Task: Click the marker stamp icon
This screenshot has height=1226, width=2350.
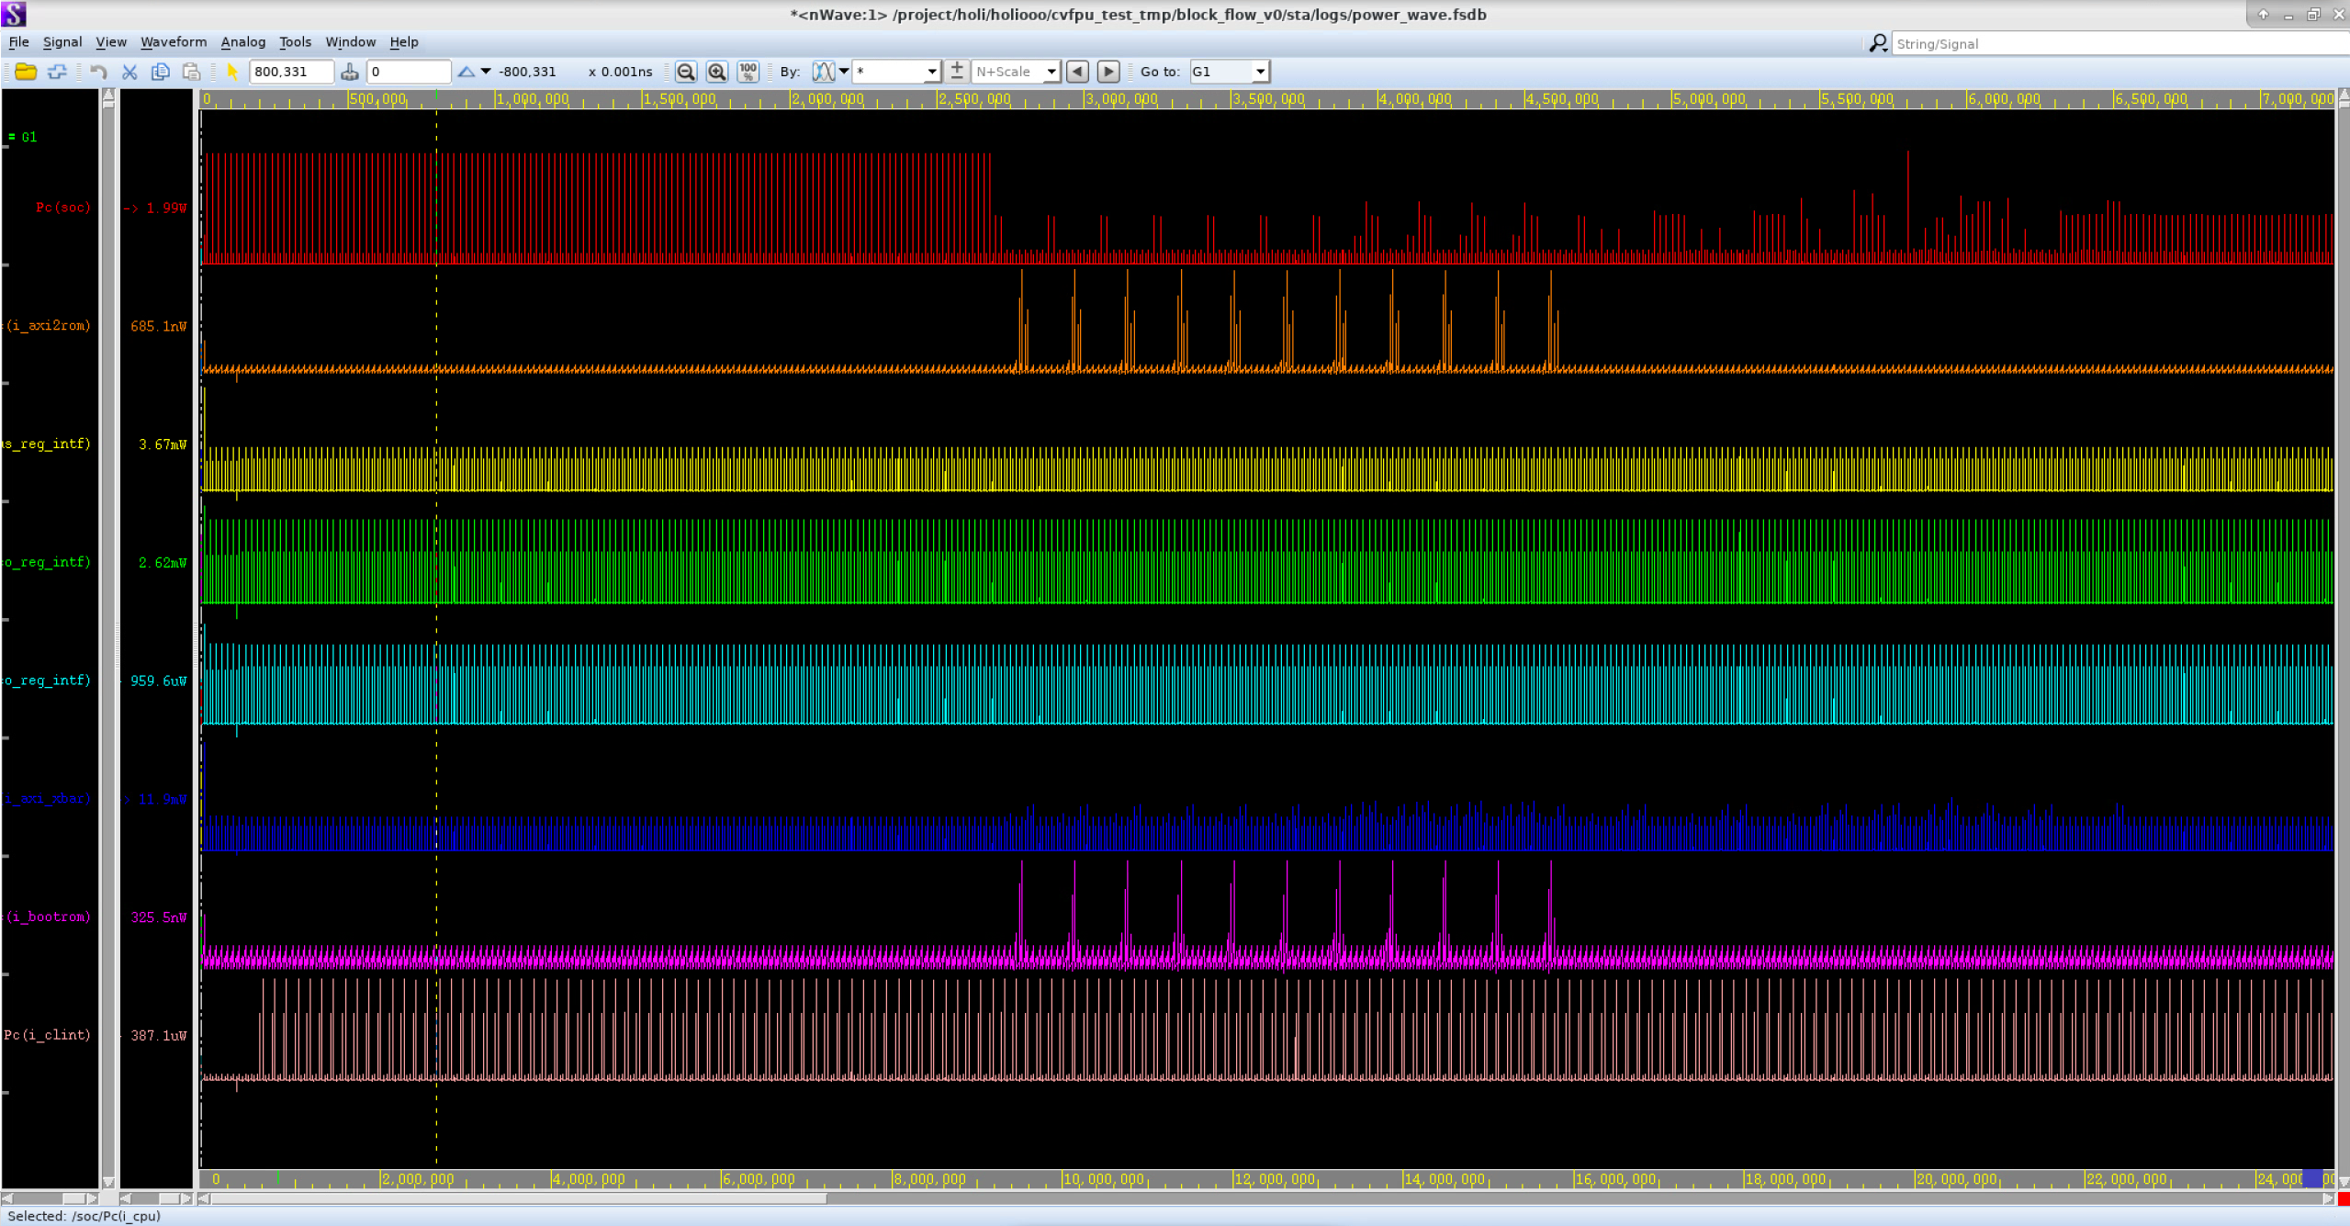Action: tap(349, 72)
